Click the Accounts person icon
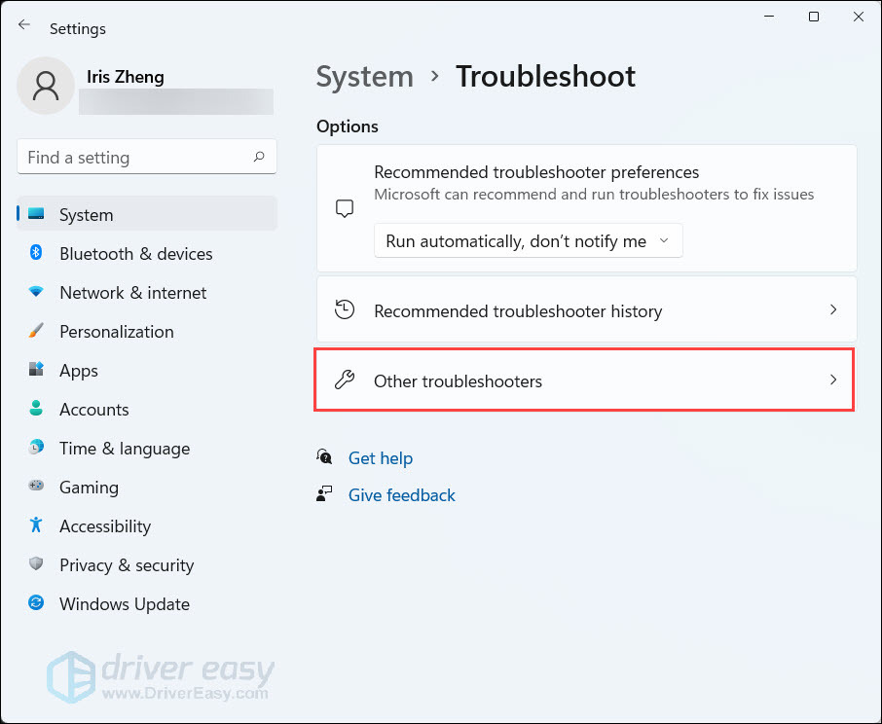The height and width of the screenshot is (724, 882). pos(36,409)
